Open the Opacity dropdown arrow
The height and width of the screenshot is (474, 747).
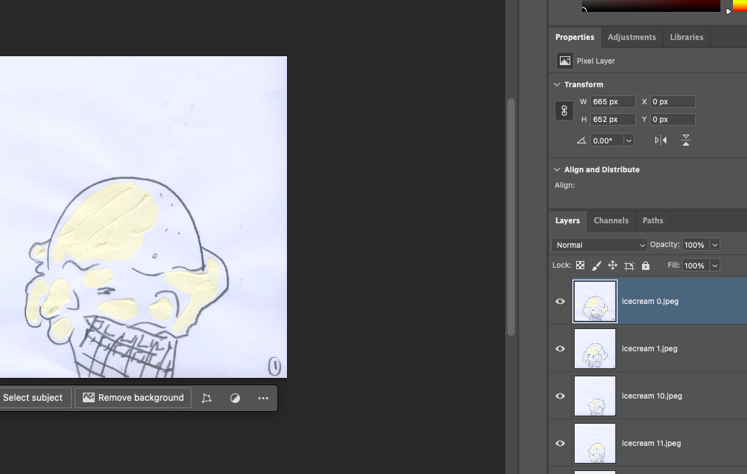click(714, 245)
